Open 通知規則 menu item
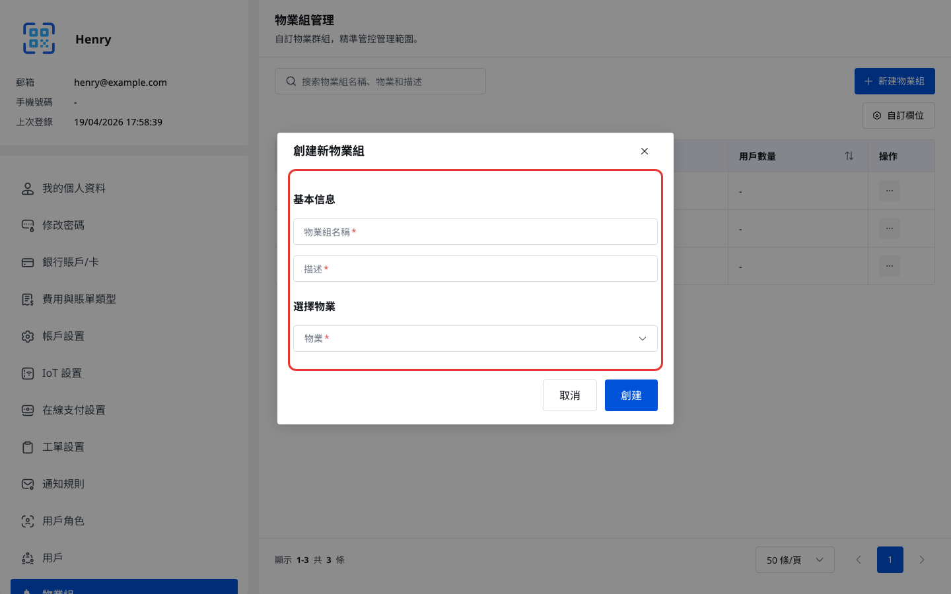This screenshot has width=951, height=594. [124, 484]
